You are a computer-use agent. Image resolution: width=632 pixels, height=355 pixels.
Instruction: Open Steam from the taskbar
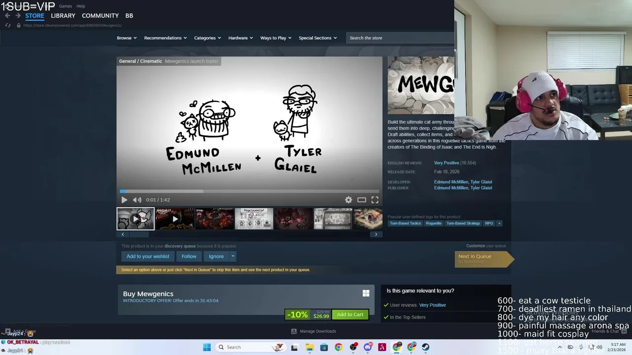click(x=426, y=347)
